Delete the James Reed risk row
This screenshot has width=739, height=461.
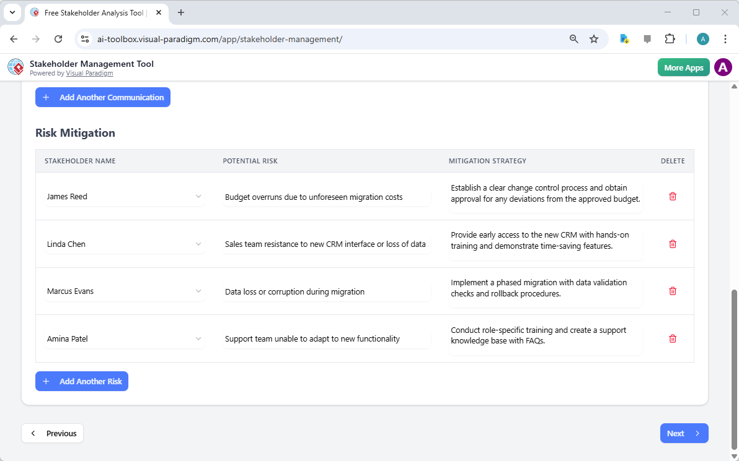pos(672,196)
